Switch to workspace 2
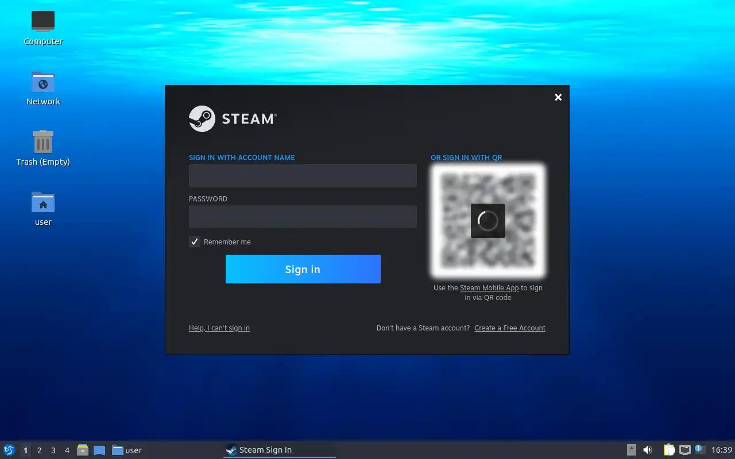The width and height of the screenshot is (735, 459). coord(39,450)
